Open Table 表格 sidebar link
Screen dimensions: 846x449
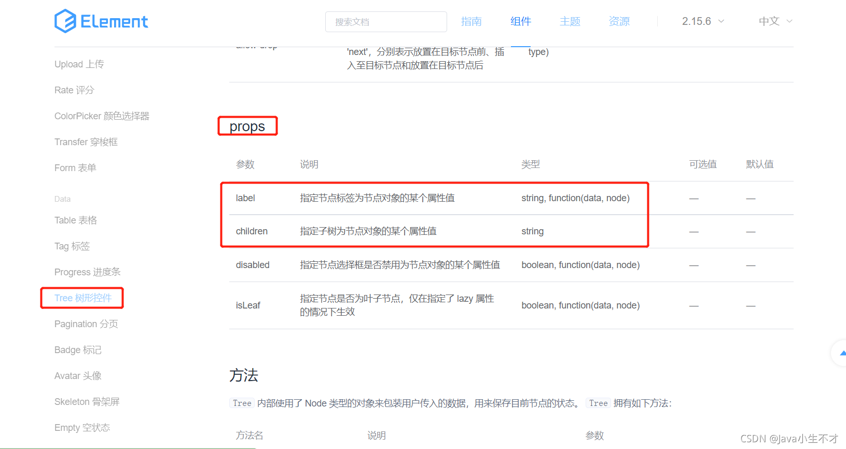(x=76, y=220)
